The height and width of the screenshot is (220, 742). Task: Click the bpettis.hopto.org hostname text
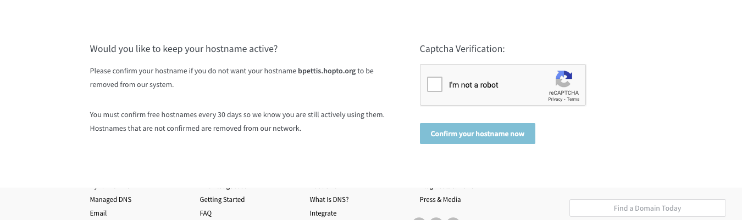(326, 71)
